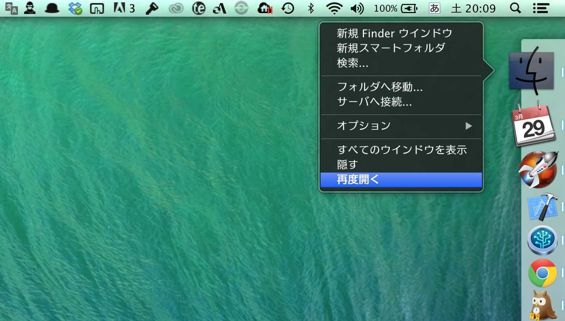The width and height of the screenshot is (565, 321).
Task: Open the cloud house backup menu bar icon
Action: point(265,8)
